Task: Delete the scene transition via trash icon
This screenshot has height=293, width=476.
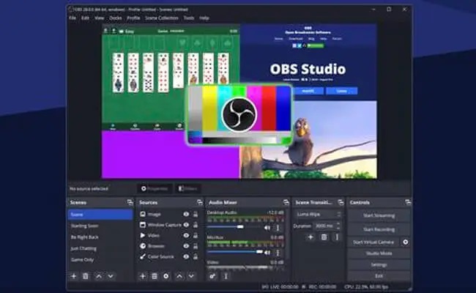Action: click(x=324, y=237)
